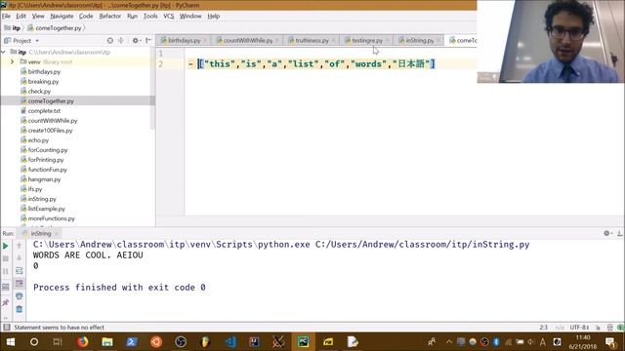Viewport: 625px width, 351px height.
Task: Click the 2:3 cursor position indicator
Action: click(x=544, y=328)
